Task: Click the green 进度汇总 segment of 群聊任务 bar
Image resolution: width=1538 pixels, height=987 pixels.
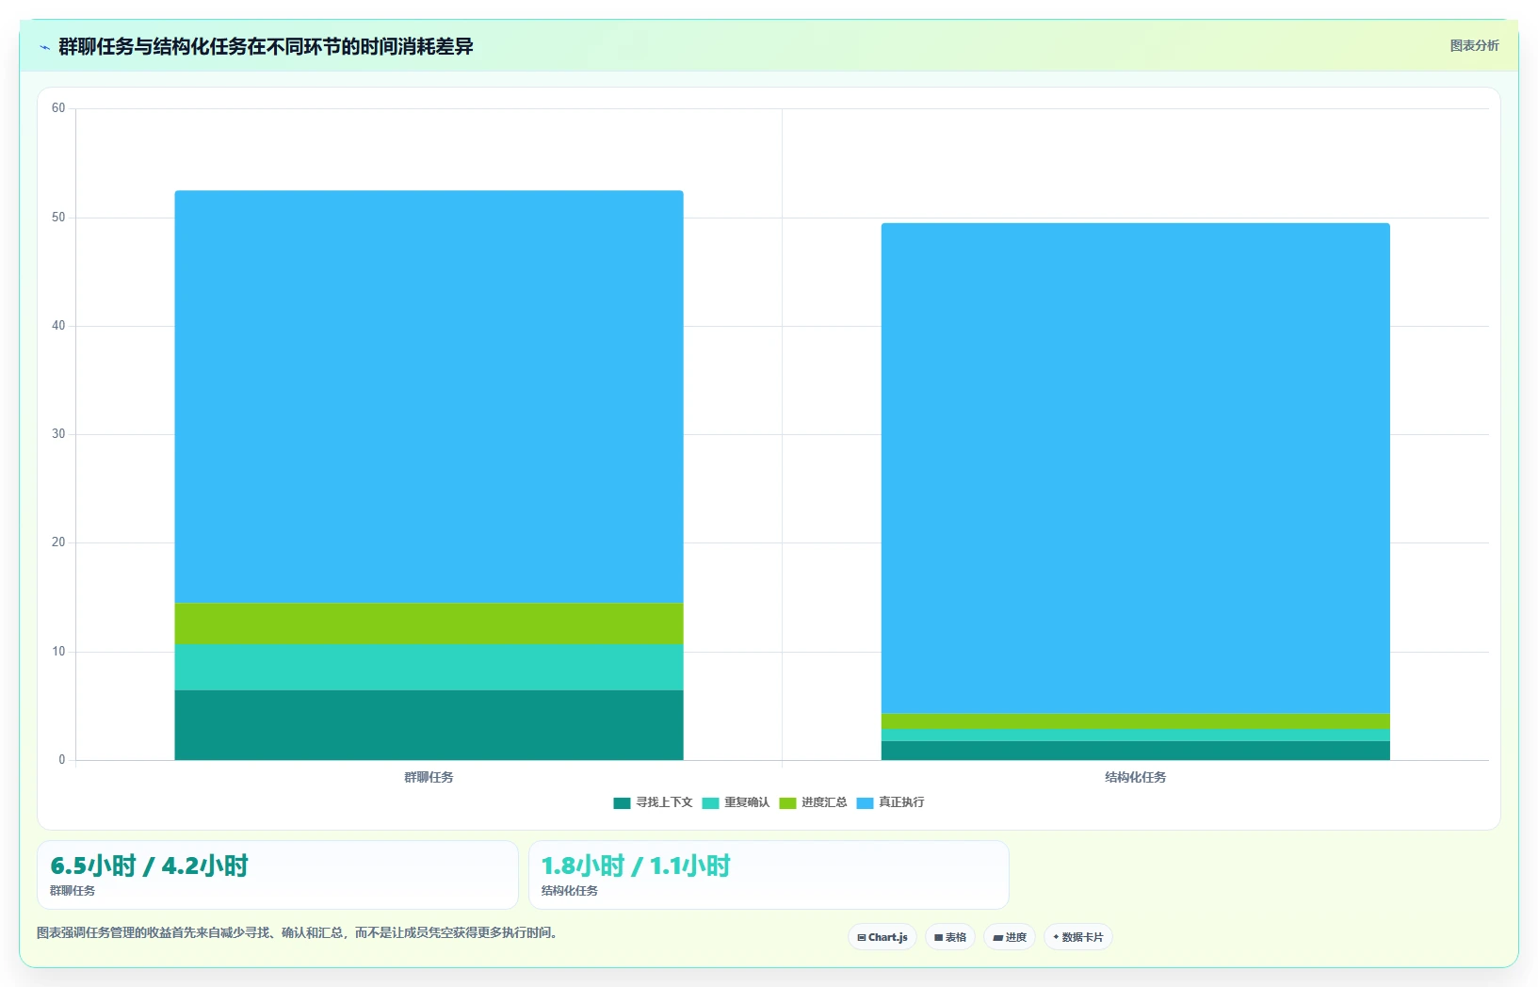Action: coord(429,623)
